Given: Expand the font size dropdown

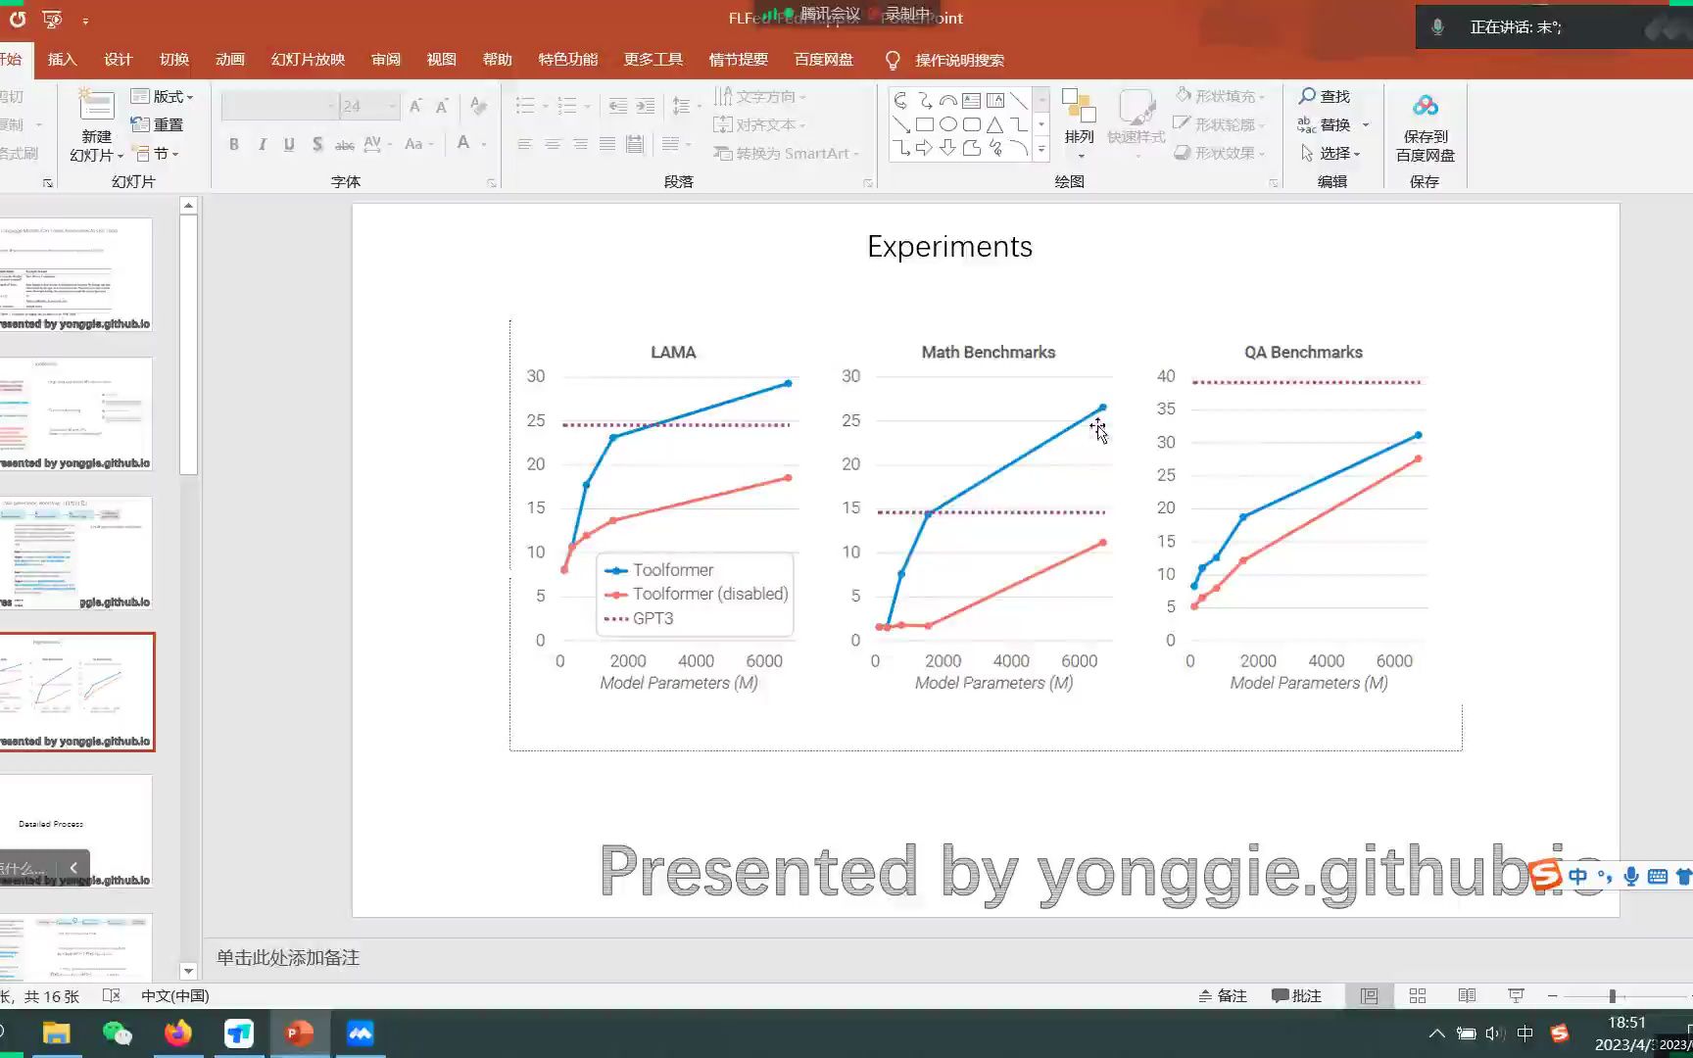Looking at the screenshot, I should tap(391, 106).
